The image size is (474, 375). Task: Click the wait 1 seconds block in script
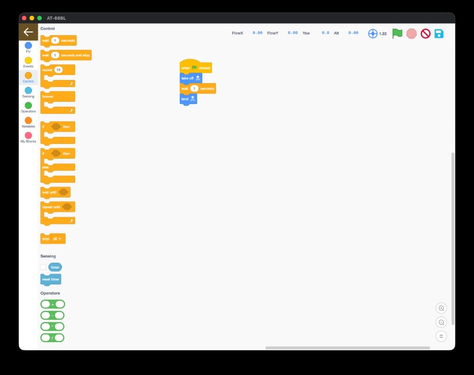coord(198,88)
